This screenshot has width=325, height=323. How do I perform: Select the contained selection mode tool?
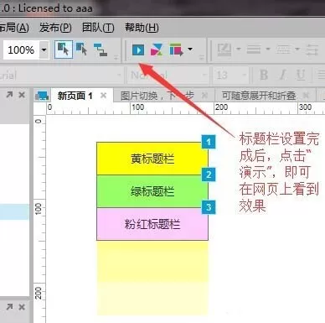pyautogui.click(x=81, y=49)
